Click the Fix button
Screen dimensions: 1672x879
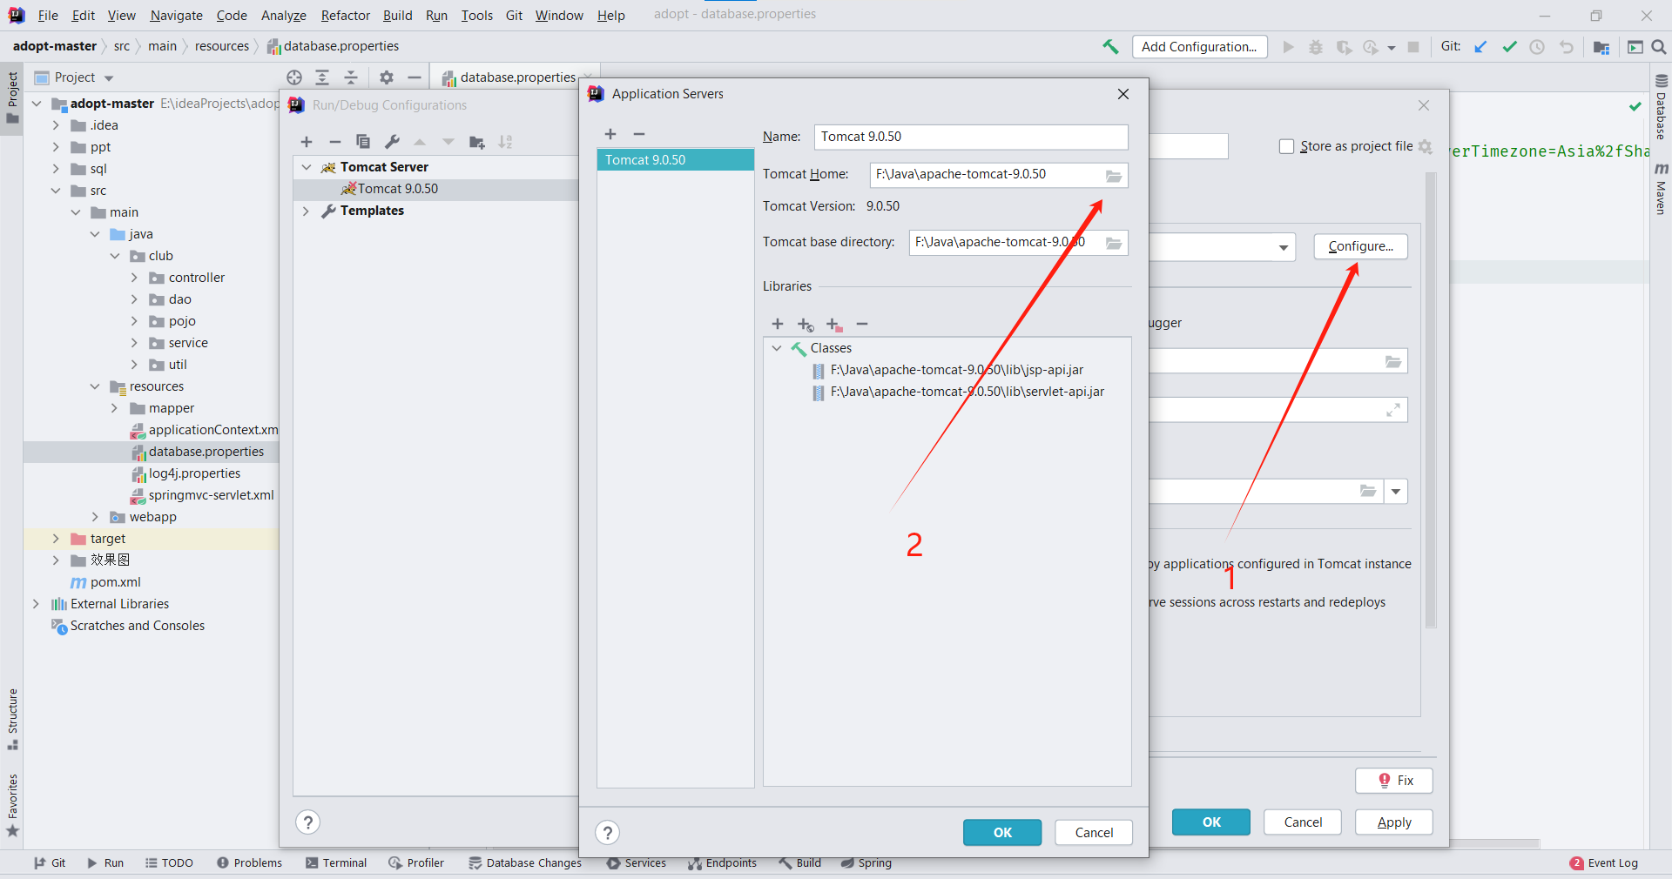tap(1394, 781)
